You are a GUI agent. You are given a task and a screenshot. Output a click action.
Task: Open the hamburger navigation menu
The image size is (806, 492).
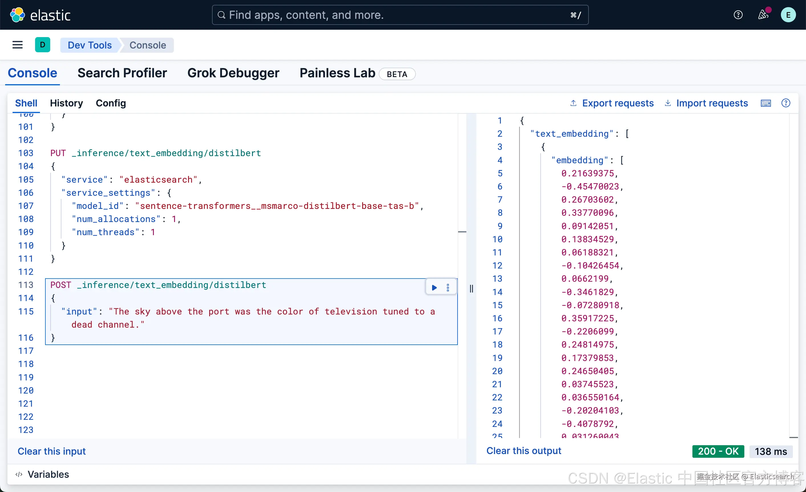(x=17, y=45)
